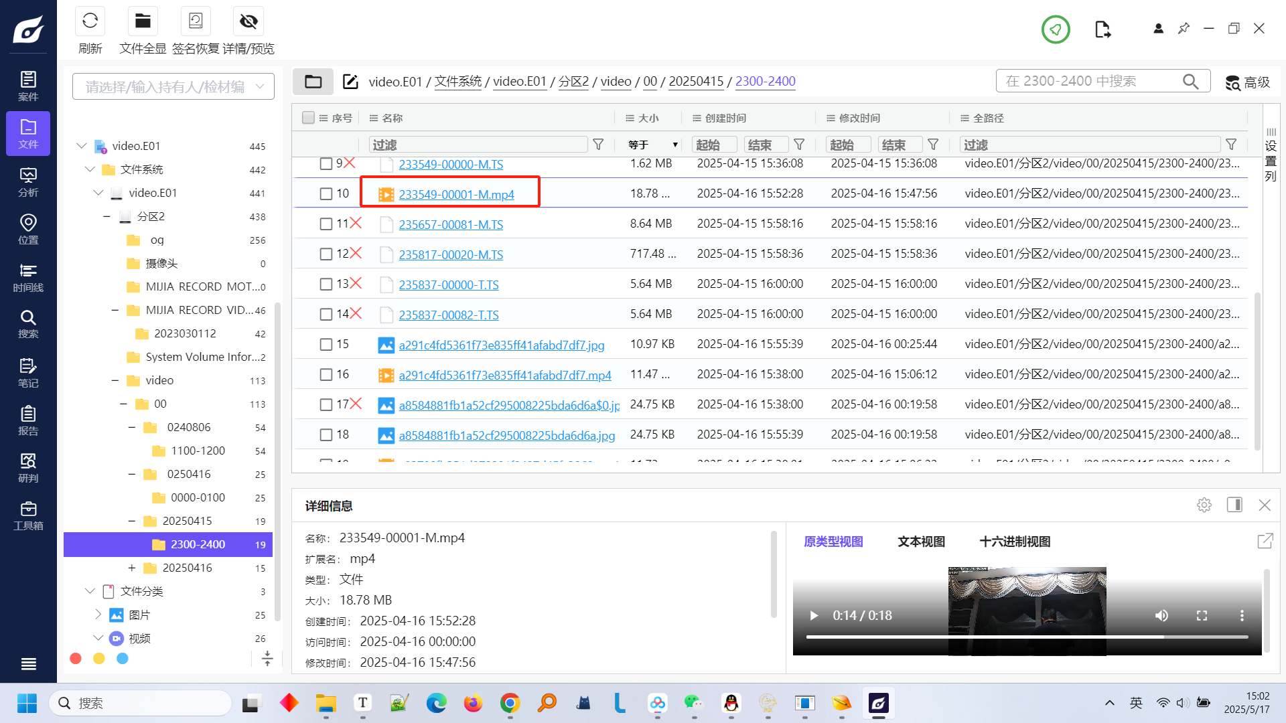The image size is (1286, 723).
Task: Click the green navigation circle icon
Action: pos(1056,29)
